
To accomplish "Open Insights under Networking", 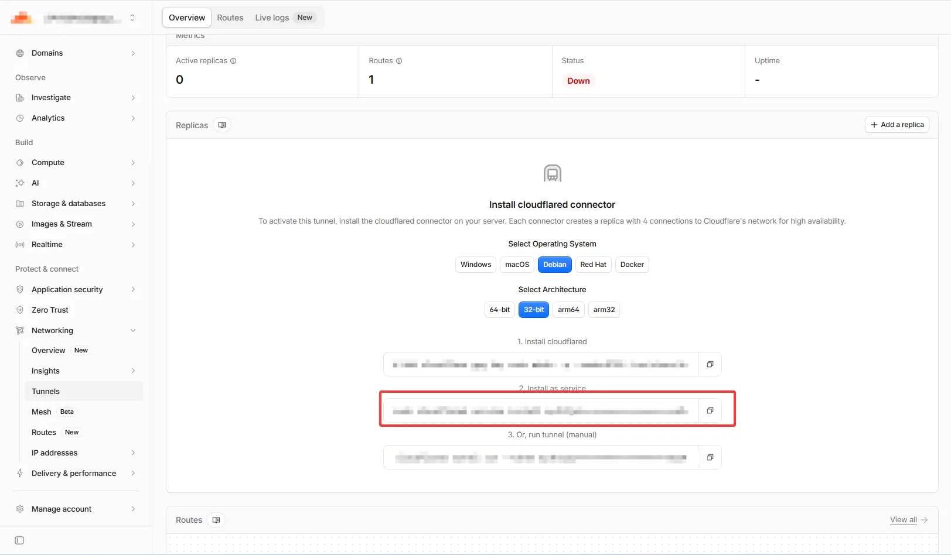I will pos(84,371).
